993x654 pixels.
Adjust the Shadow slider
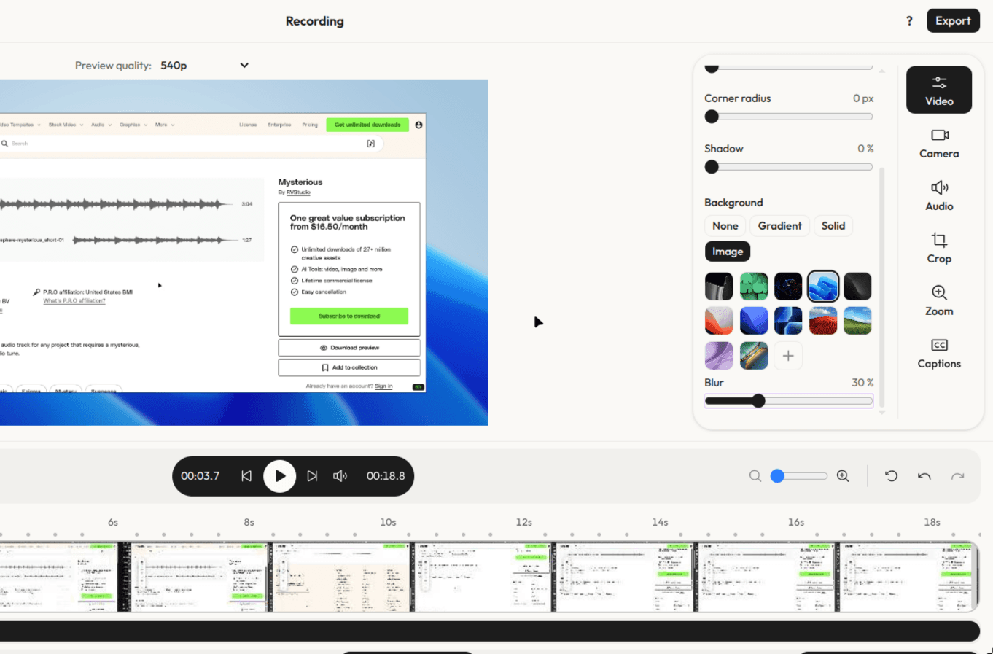788,167
